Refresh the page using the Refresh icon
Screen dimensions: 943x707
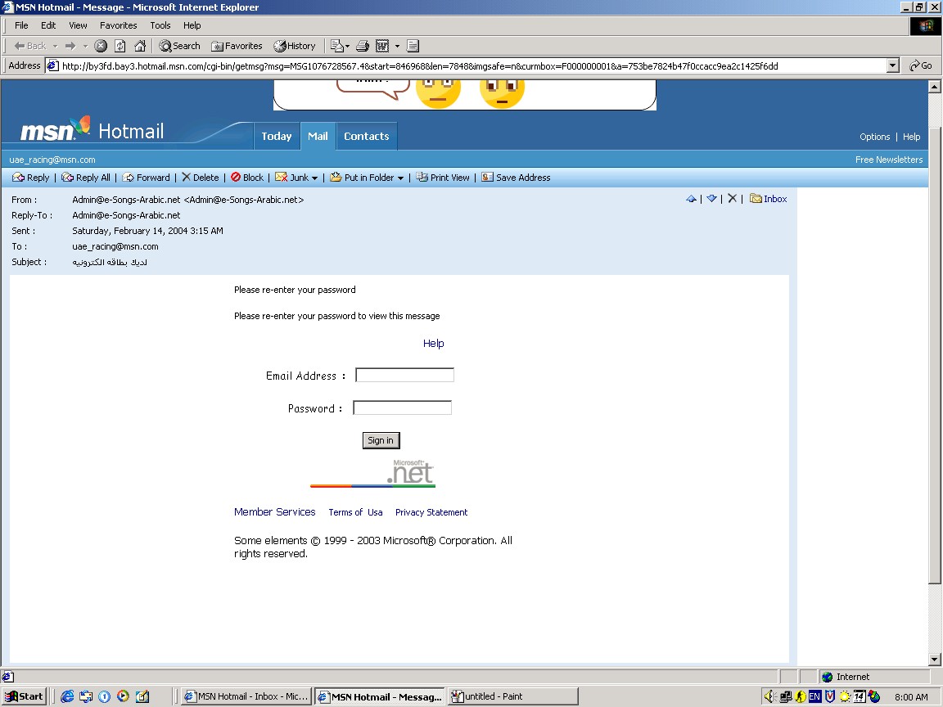click(120, 46)
